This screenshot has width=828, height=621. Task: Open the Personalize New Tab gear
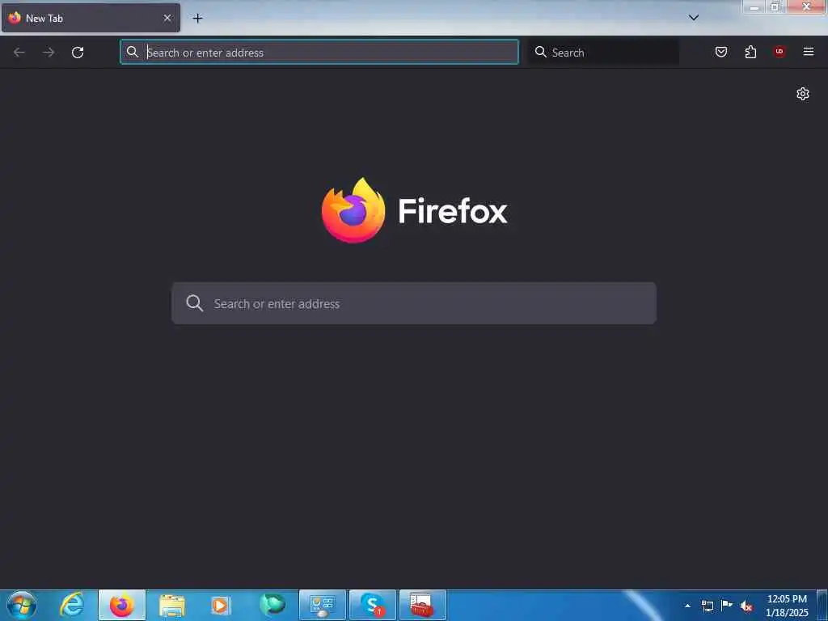pos(803,94)
